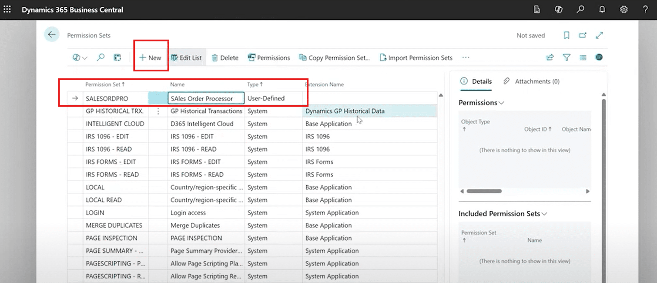
Task: Open the settings gear menu
Action: pyautogui.click(x=623, y=9)
